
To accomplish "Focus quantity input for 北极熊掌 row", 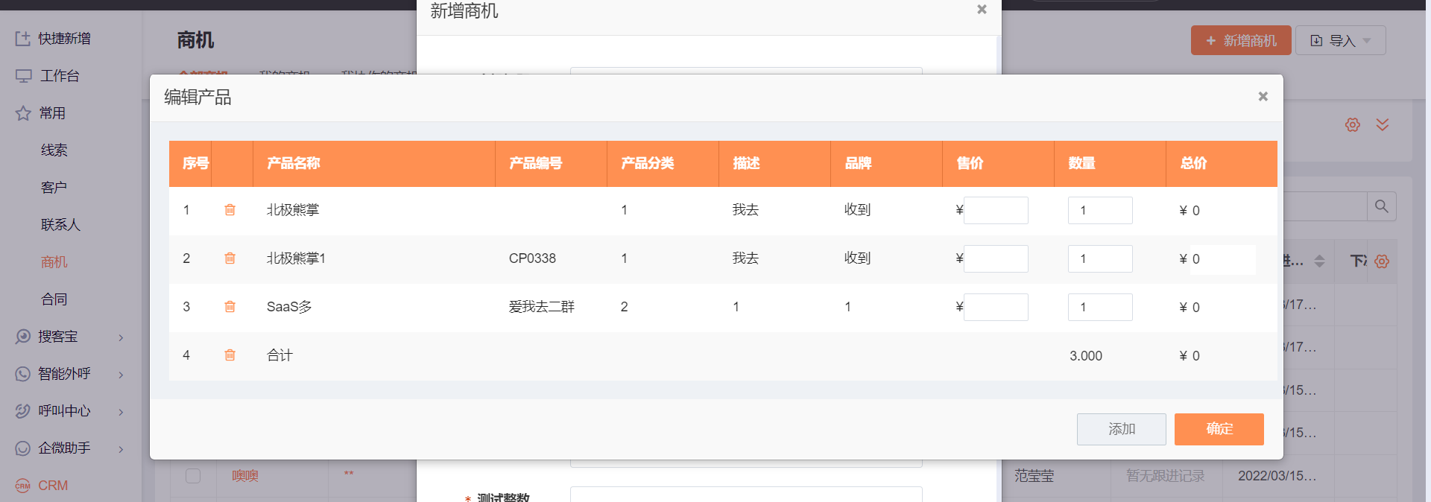I will point(1100,210).
